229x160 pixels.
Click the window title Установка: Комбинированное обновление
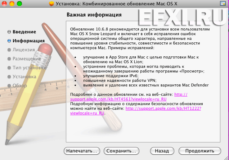116,4
